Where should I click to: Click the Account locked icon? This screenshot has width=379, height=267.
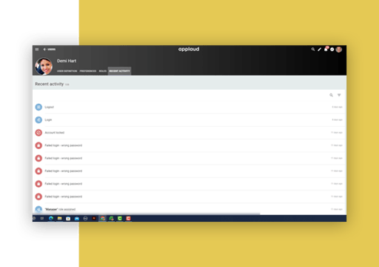pyautogui.click(x=38, y=133)
